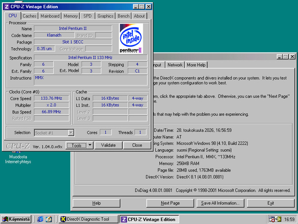This screenshot has width=298, height=224.
Task: Click the Specification field Intel Pentium II 133 MHz
Action: [x=90, y=57]
